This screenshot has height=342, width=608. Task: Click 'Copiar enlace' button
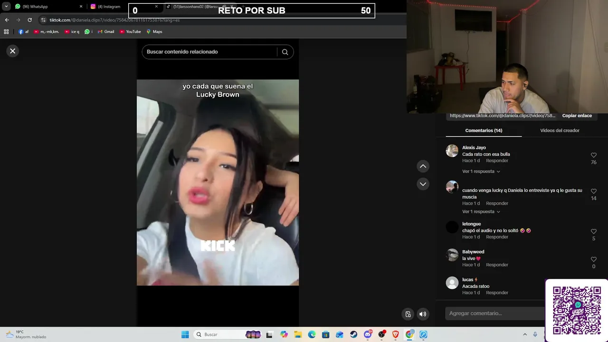coord(577,116)
